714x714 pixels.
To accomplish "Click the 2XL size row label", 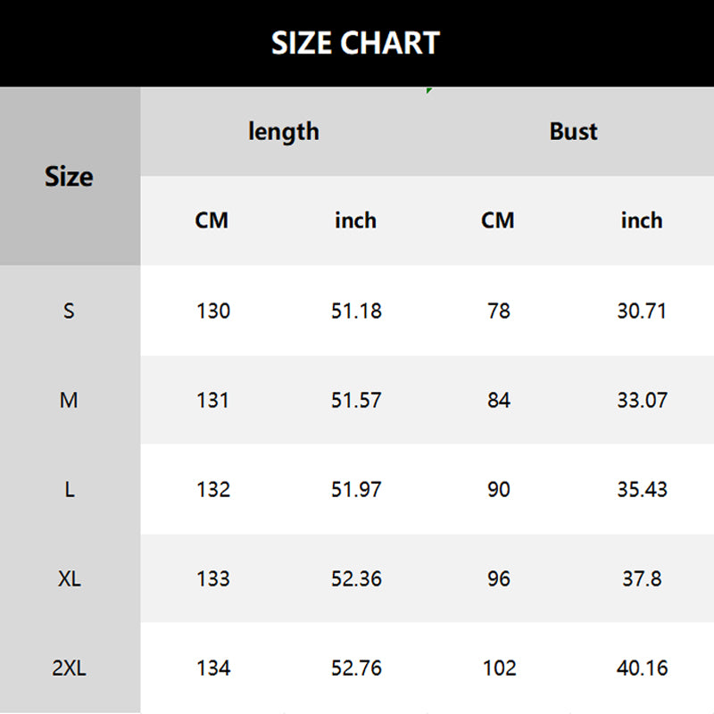I will 69,668.
